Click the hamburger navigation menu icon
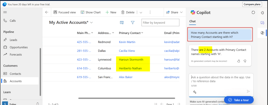The width and height of the screenshot is (268, 105). pos(5,12)
